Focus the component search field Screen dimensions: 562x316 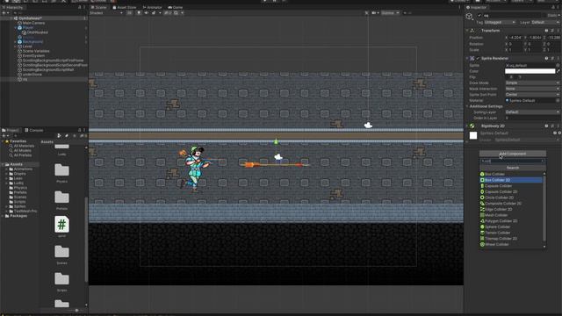(513, 162)
